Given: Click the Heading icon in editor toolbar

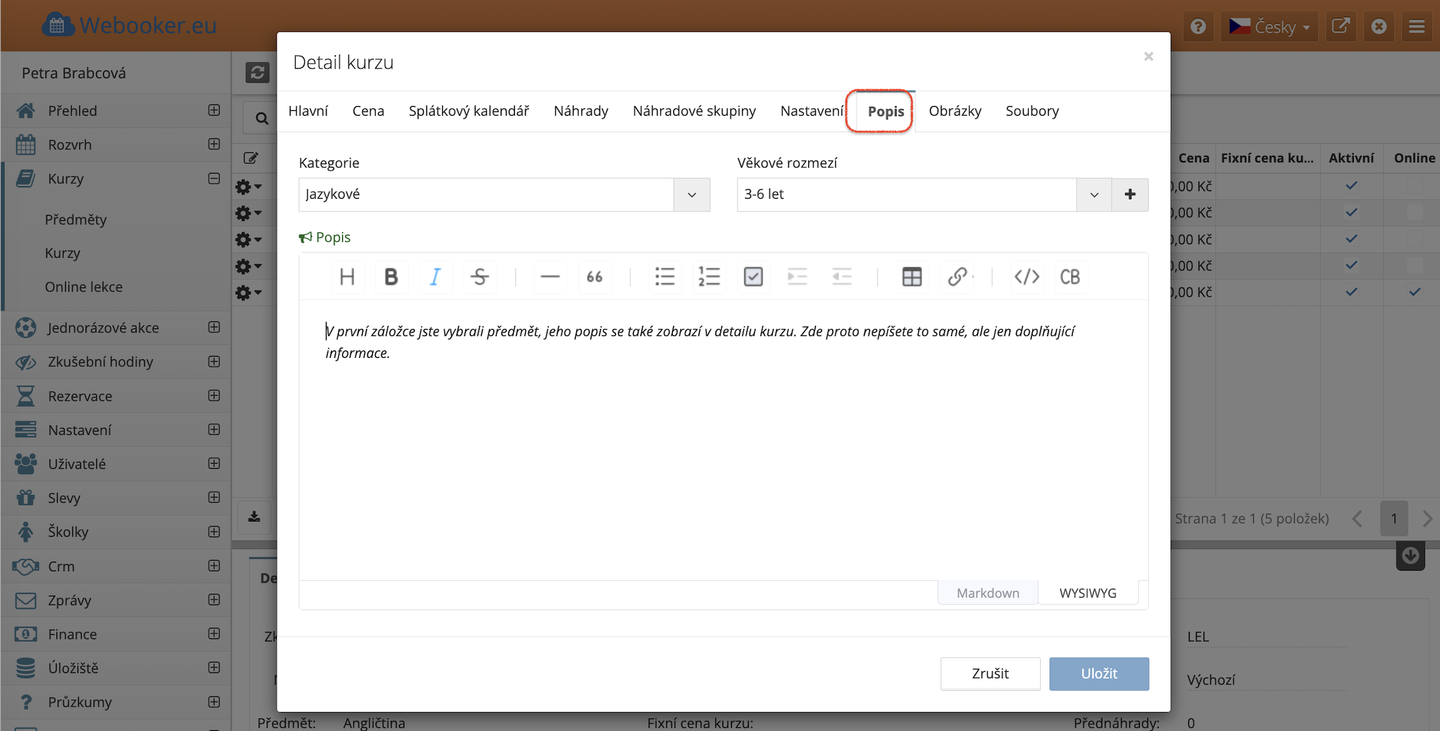Looking at the screenshot, I should 347,277.
